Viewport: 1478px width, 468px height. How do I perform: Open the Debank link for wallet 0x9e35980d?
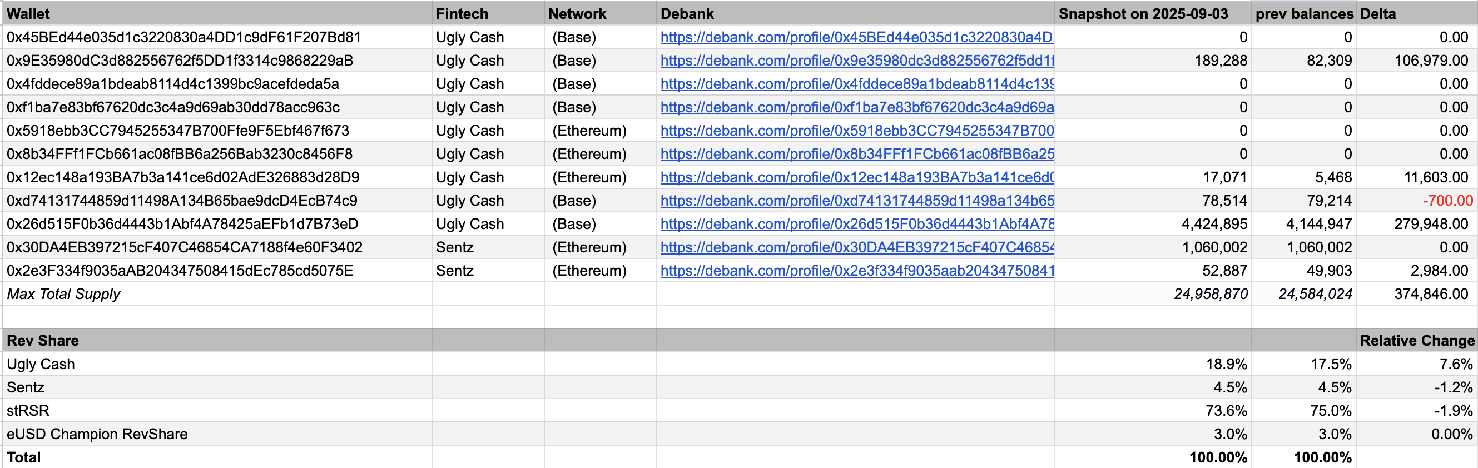[x=856, y=61]
